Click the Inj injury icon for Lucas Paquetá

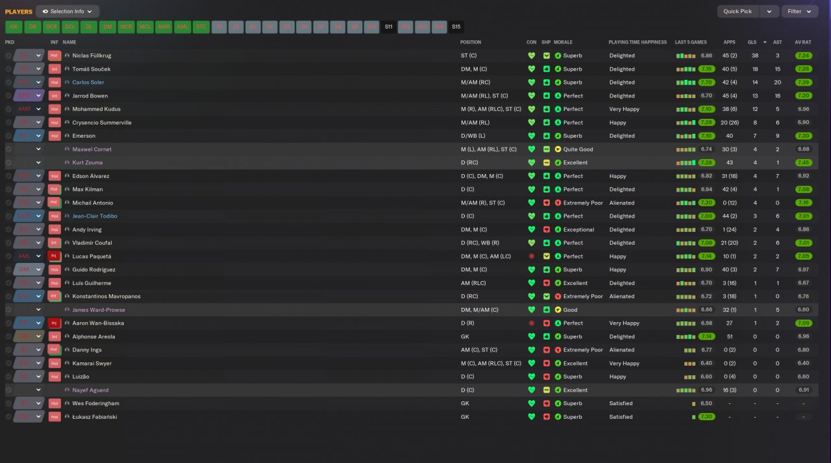(55, 257)
